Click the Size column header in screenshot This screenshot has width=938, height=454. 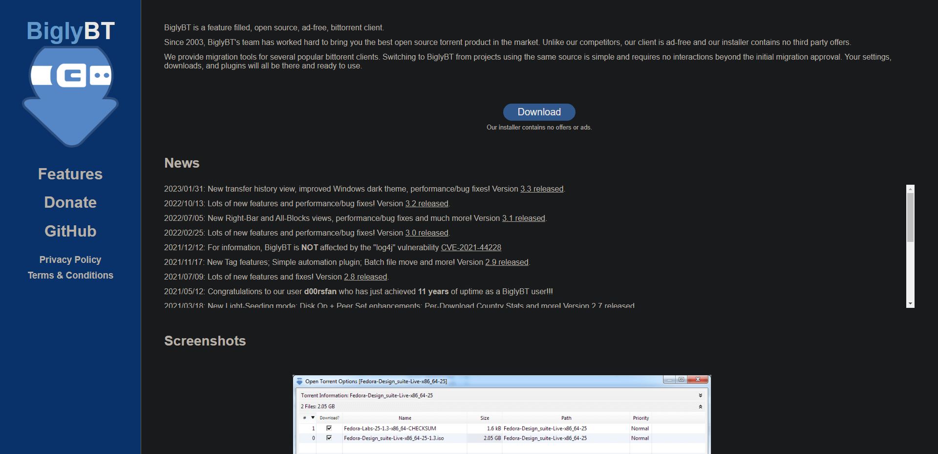pos(485,418)
